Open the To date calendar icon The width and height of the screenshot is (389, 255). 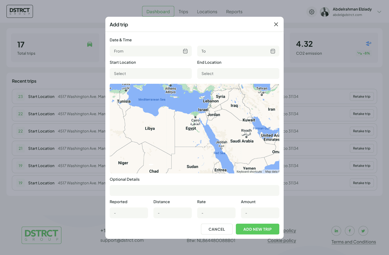coord(273,51)
